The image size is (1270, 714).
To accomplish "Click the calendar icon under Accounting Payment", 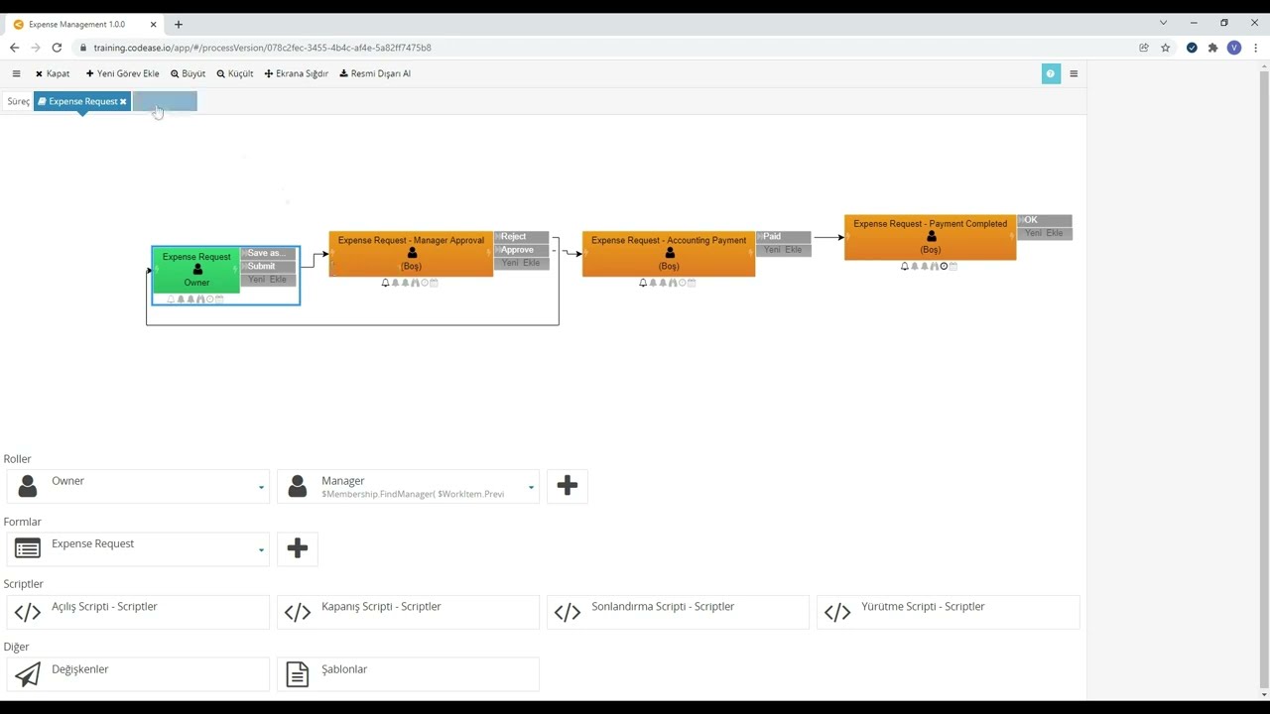I will coord(692,283).
